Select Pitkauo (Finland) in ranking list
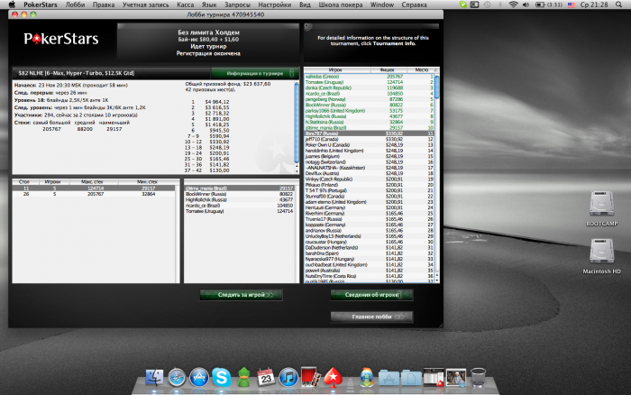 (x=369, y=185)
